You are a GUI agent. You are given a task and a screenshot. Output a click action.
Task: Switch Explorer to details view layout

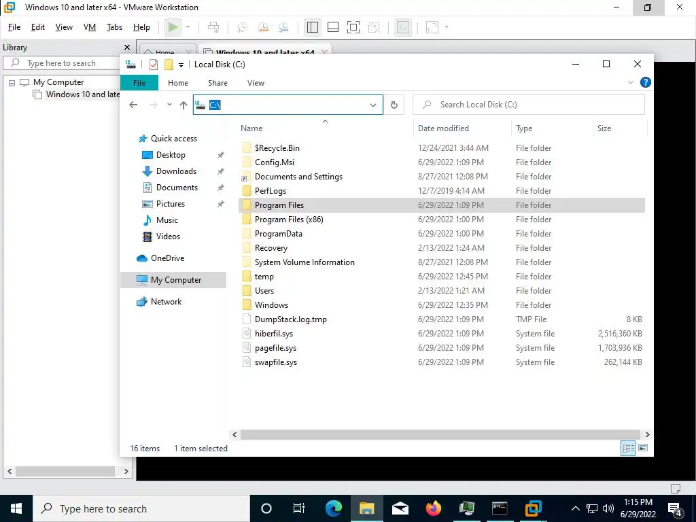click(x=628, y=448)
